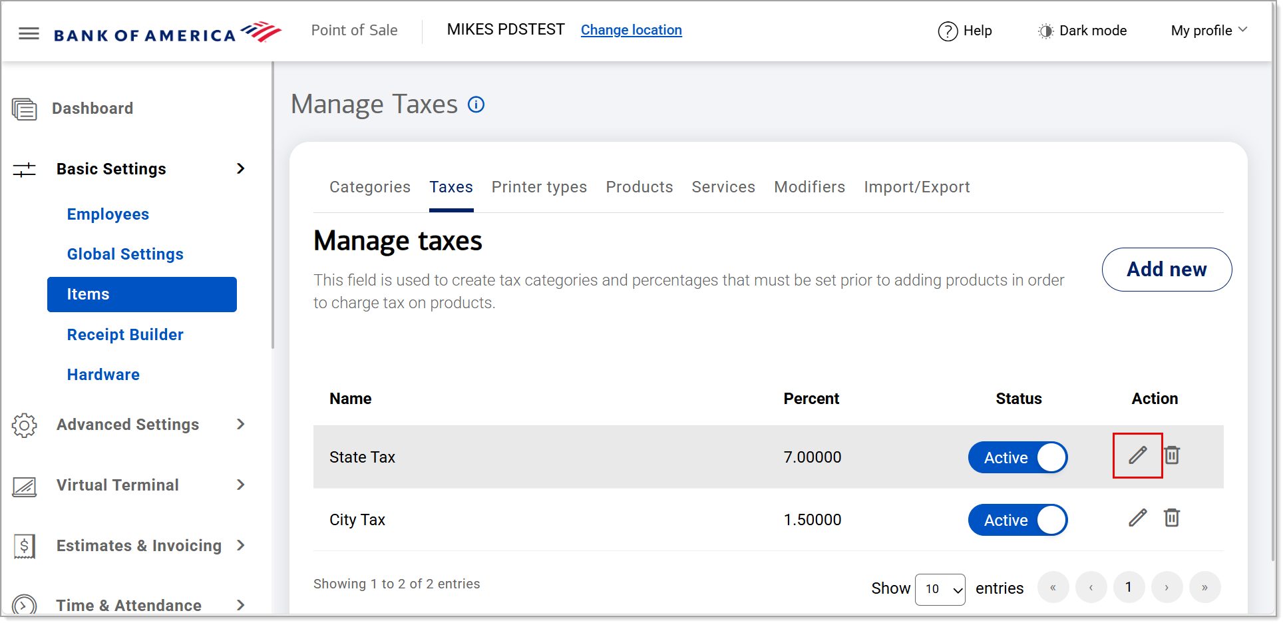Click the Advanced Settings gear icon

click(25, 425)
